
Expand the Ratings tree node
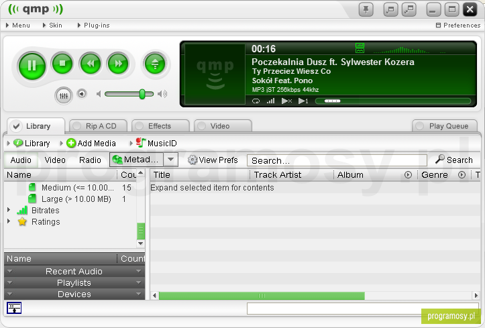point(9,221)
